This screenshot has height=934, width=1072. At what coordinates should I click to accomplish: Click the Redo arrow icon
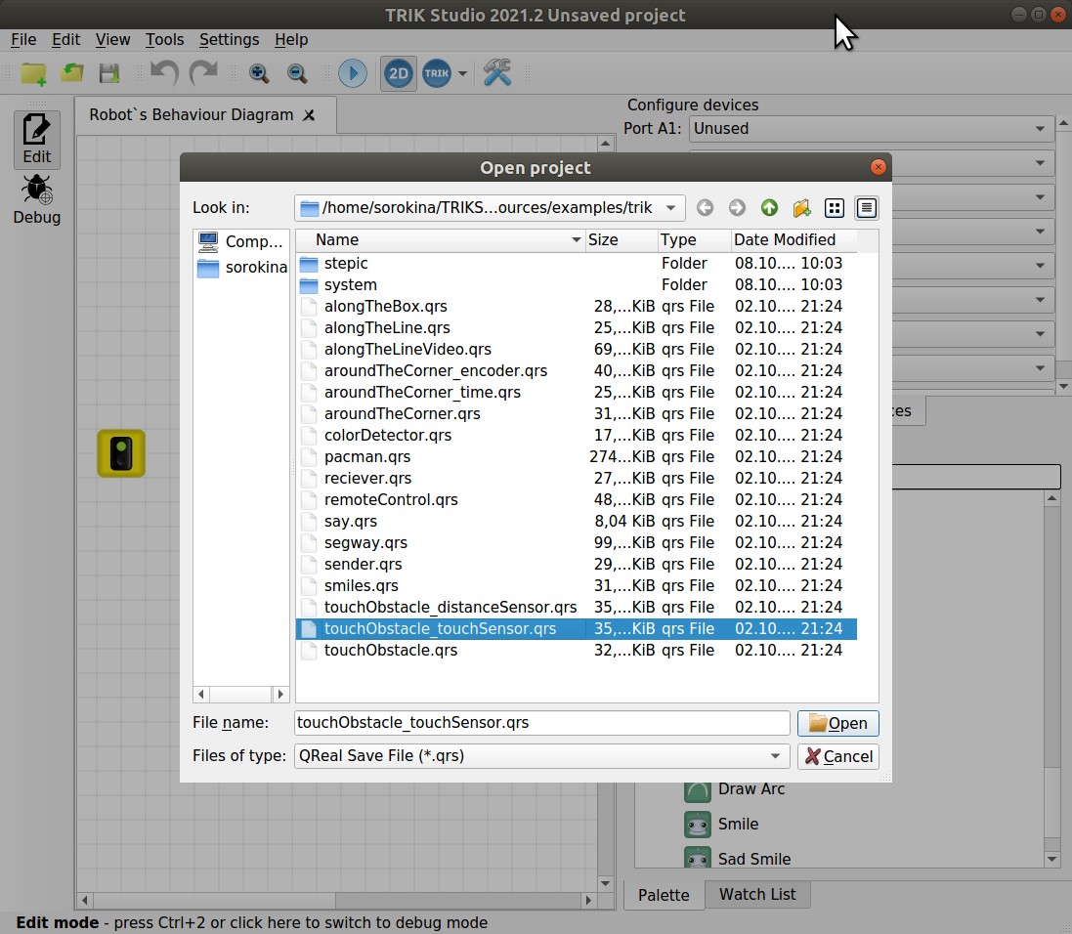[203, 72]
